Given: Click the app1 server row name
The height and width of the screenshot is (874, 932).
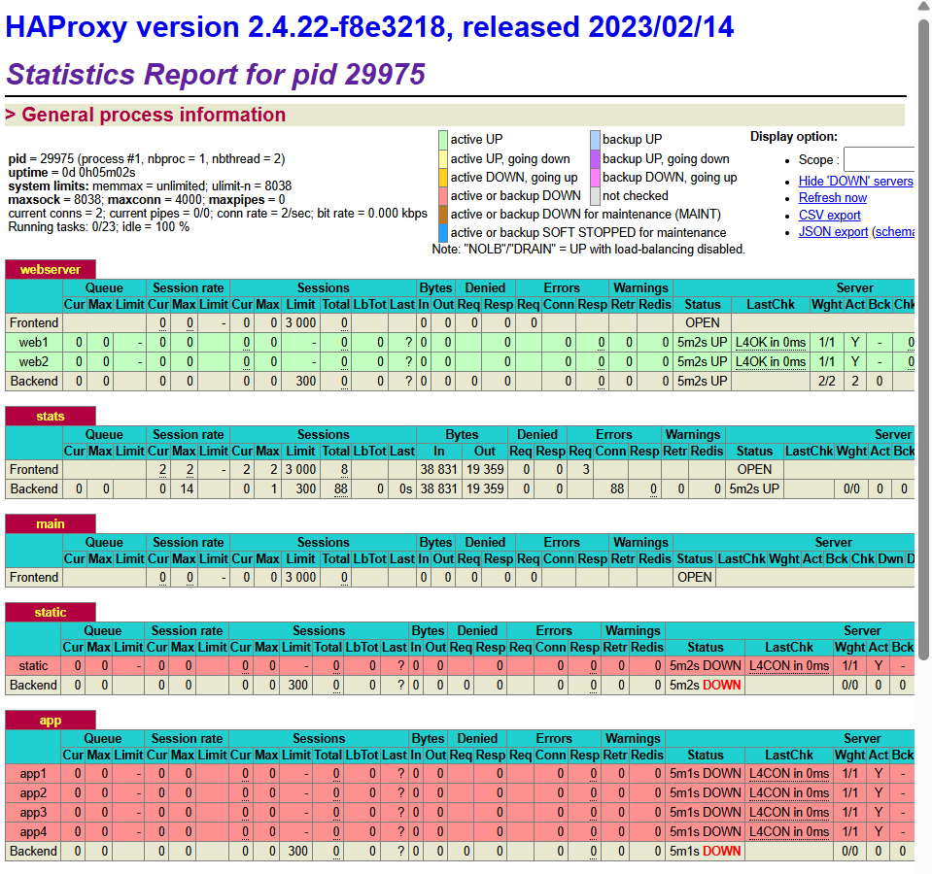Looking at the screenshot, I should click(x=33, y=774).
